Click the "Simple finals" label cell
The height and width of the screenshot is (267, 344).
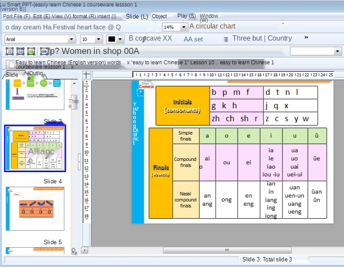coord(186,136)
